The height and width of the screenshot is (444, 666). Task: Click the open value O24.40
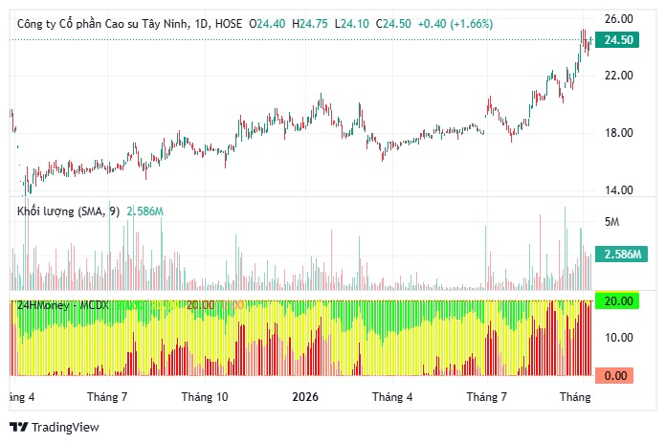pyautogui.click(x=267, y=24)
